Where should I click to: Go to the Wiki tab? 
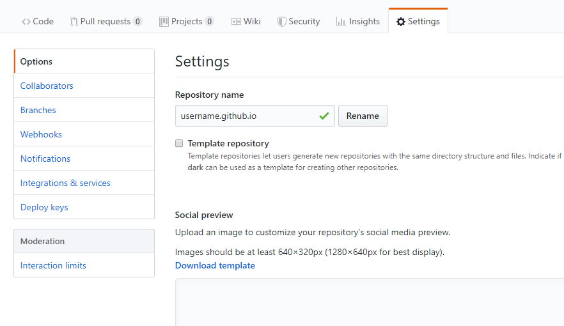coord(246,22)
